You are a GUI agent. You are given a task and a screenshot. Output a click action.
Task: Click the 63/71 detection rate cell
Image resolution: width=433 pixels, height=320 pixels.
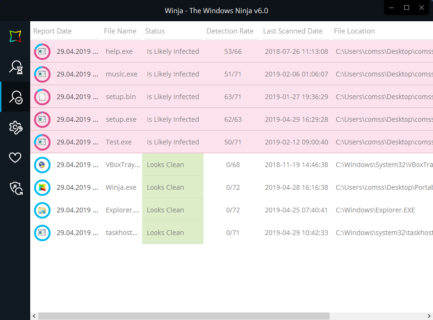232,97
